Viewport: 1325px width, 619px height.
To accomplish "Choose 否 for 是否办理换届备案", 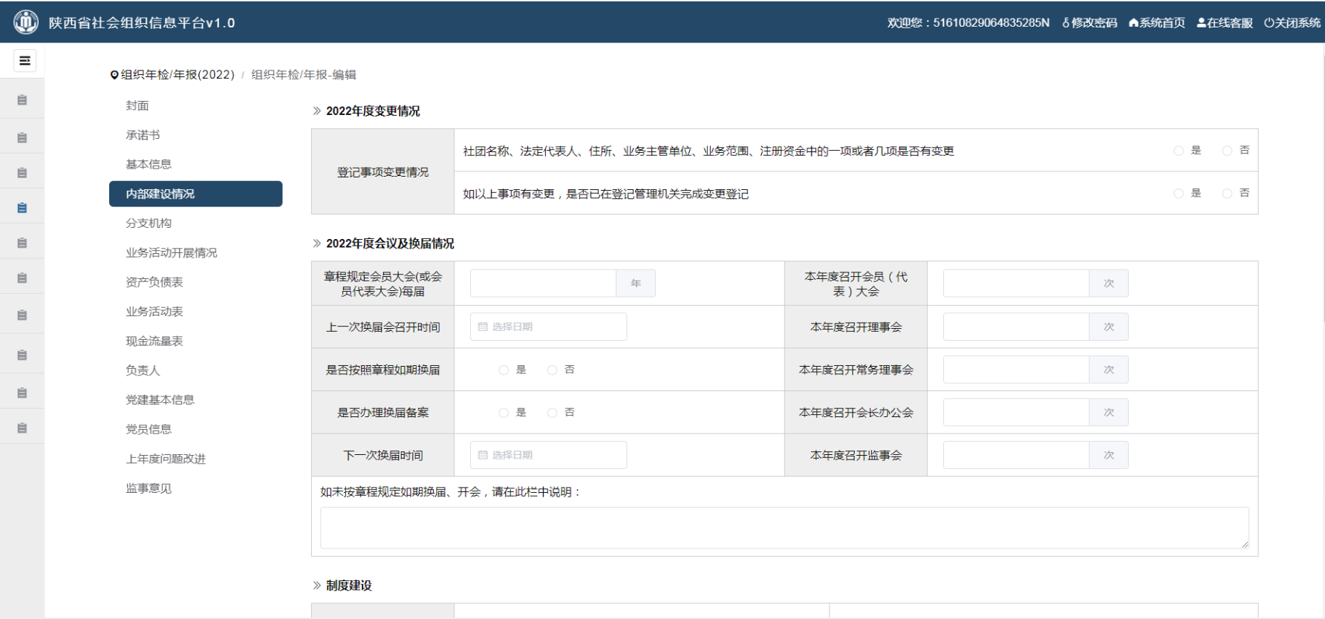I will click(553, 413).
